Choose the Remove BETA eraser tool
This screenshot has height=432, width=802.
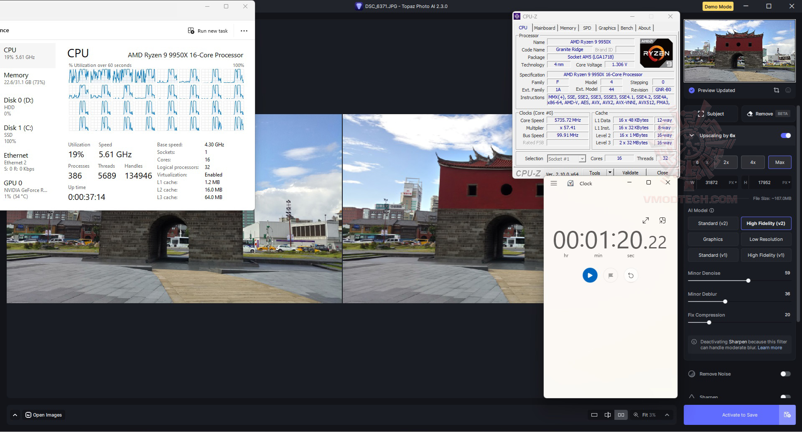[x=768, y=114]
